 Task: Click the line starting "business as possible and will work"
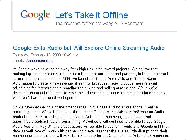point(91,136)
